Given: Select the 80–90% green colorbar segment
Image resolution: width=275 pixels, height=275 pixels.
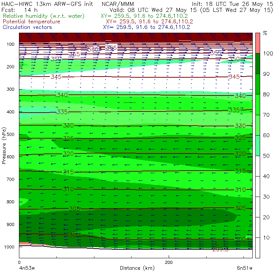Looking at the screenshot, I should 258,84.
